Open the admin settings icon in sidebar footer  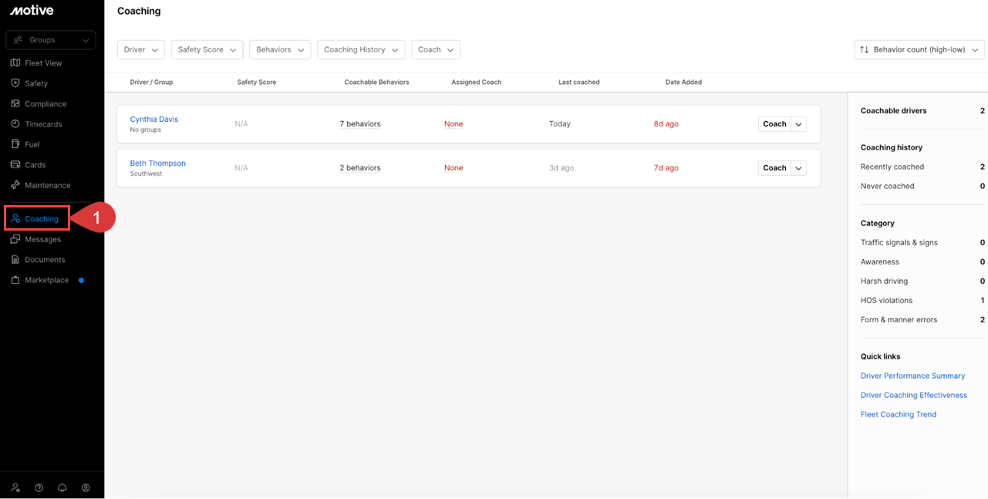(x=15, y=488)
